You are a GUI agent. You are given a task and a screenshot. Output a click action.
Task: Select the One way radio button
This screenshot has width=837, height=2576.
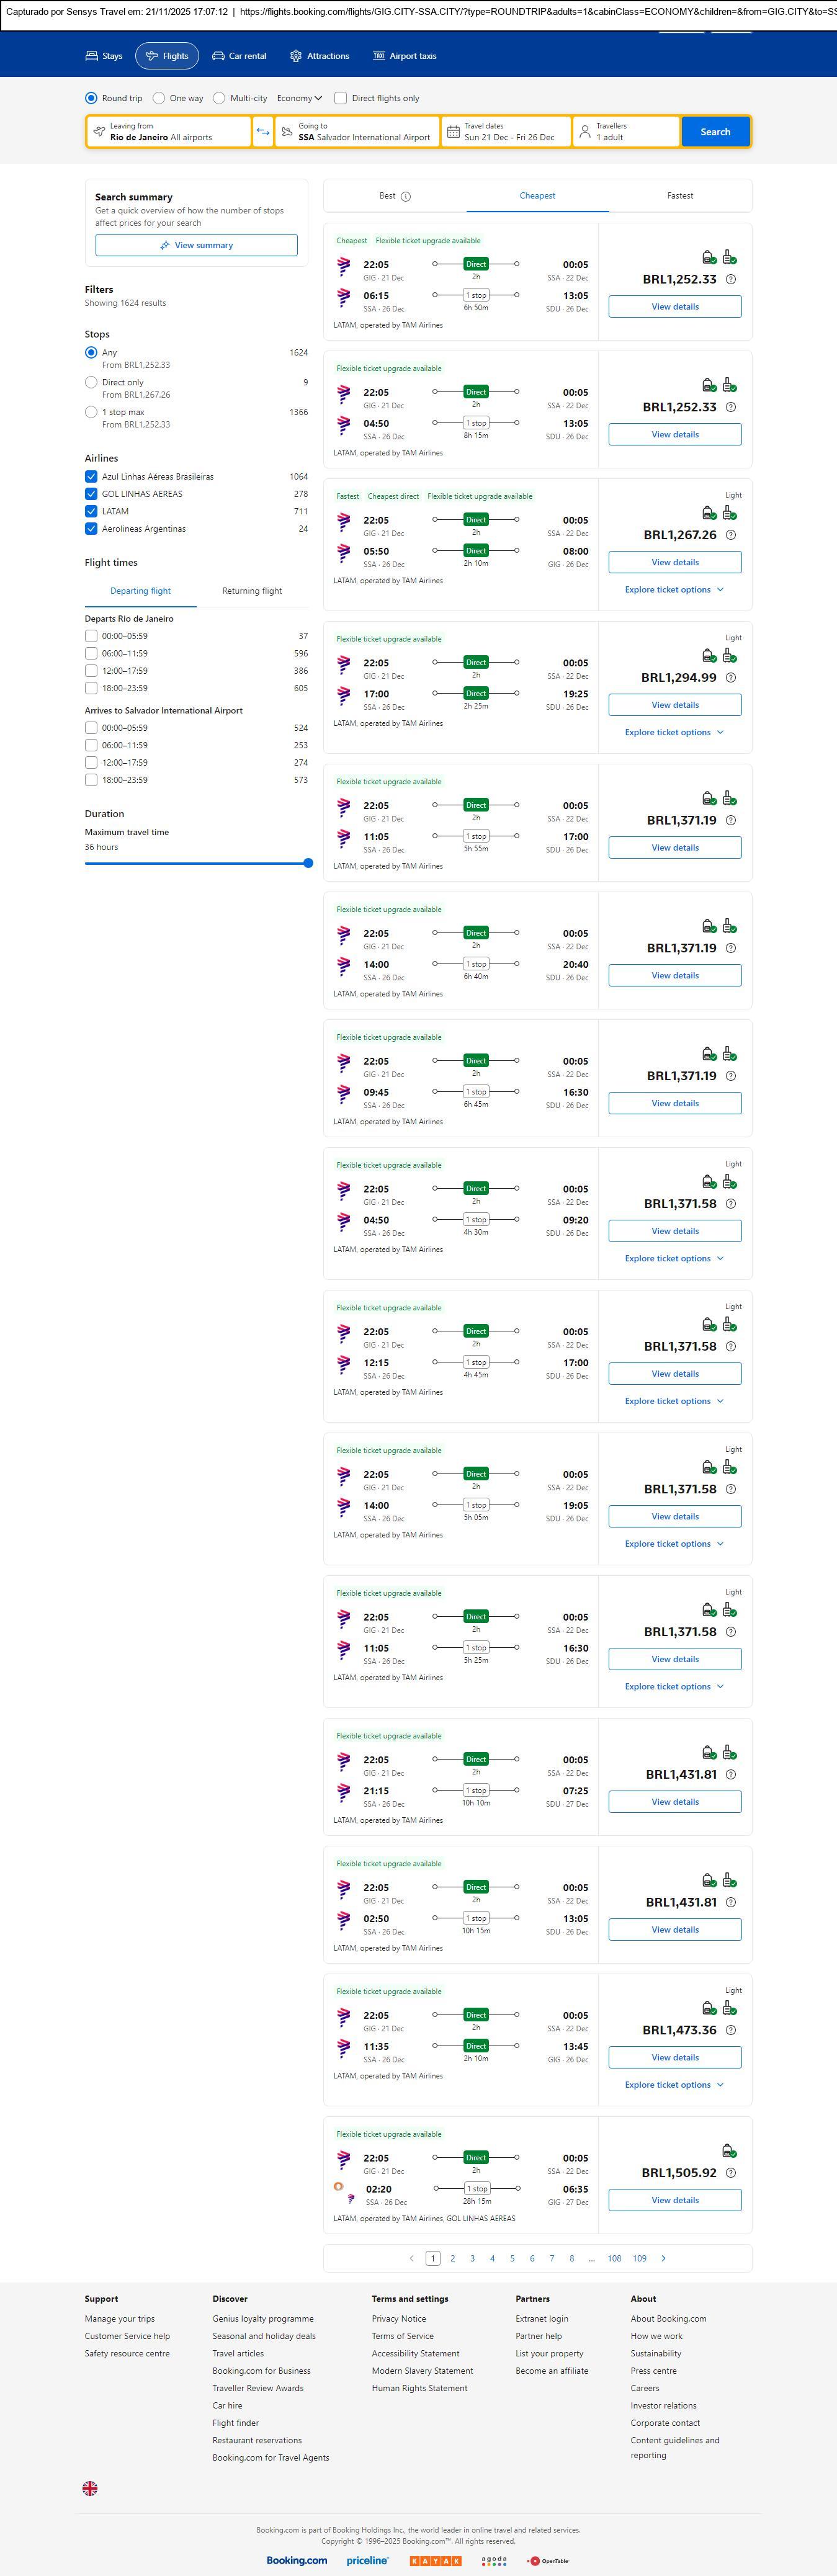point(159,98)
